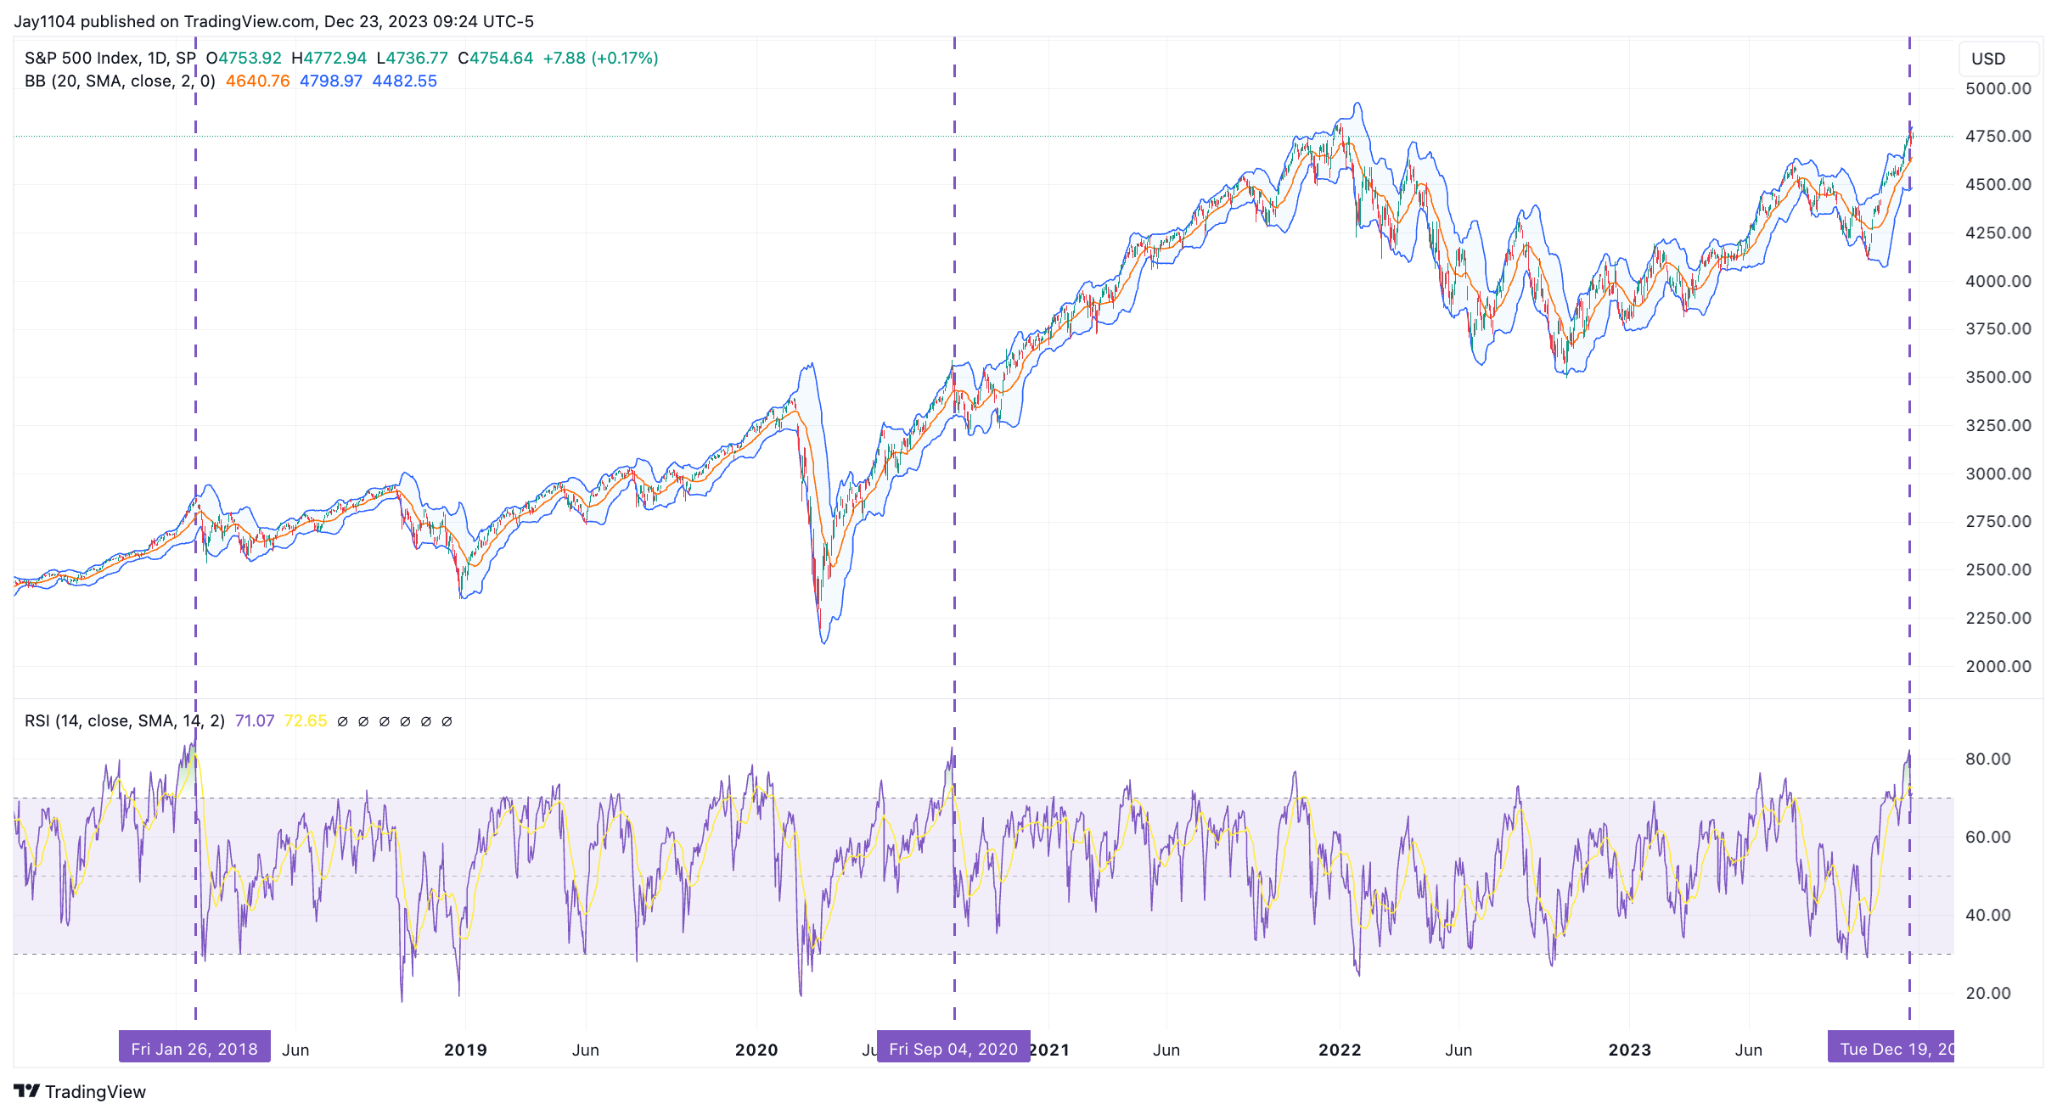
Task: Click the 4750.00 price axis label
Action: pyautogui.click(x=1998, y=136)
